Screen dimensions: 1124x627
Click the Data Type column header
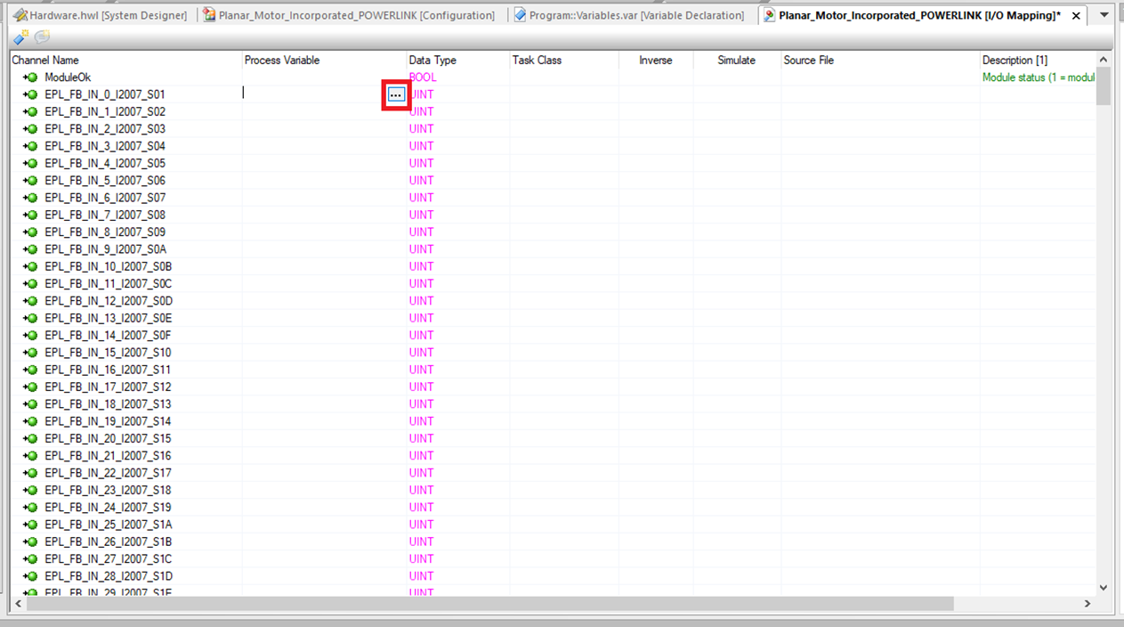433,61
